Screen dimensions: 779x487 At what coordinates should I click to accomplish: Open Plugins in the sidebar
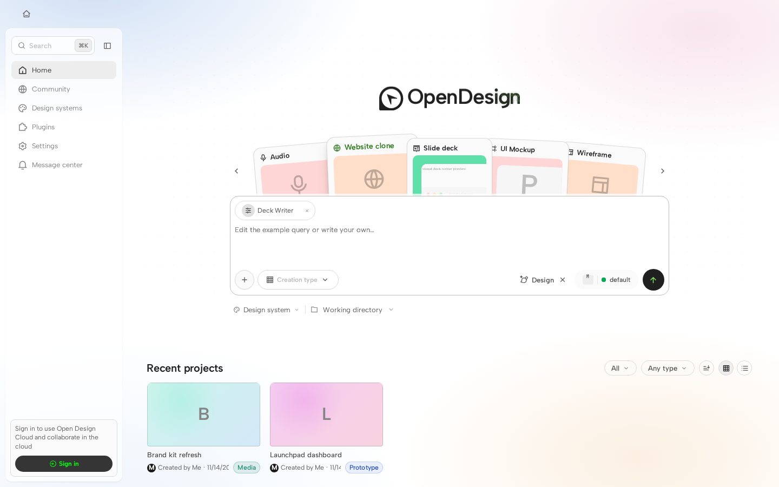tap(64, 127)
